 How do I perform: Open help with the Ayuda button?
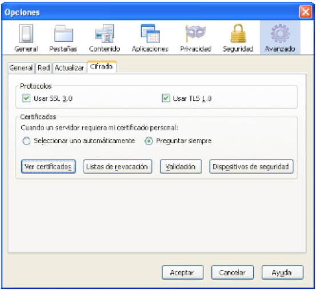[x=282, y=272]
